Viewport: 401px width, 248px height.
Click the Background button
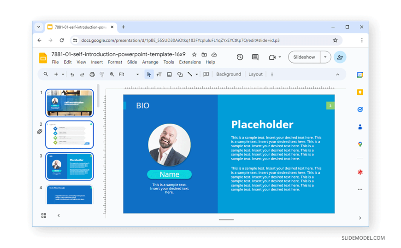coord(229,74)
